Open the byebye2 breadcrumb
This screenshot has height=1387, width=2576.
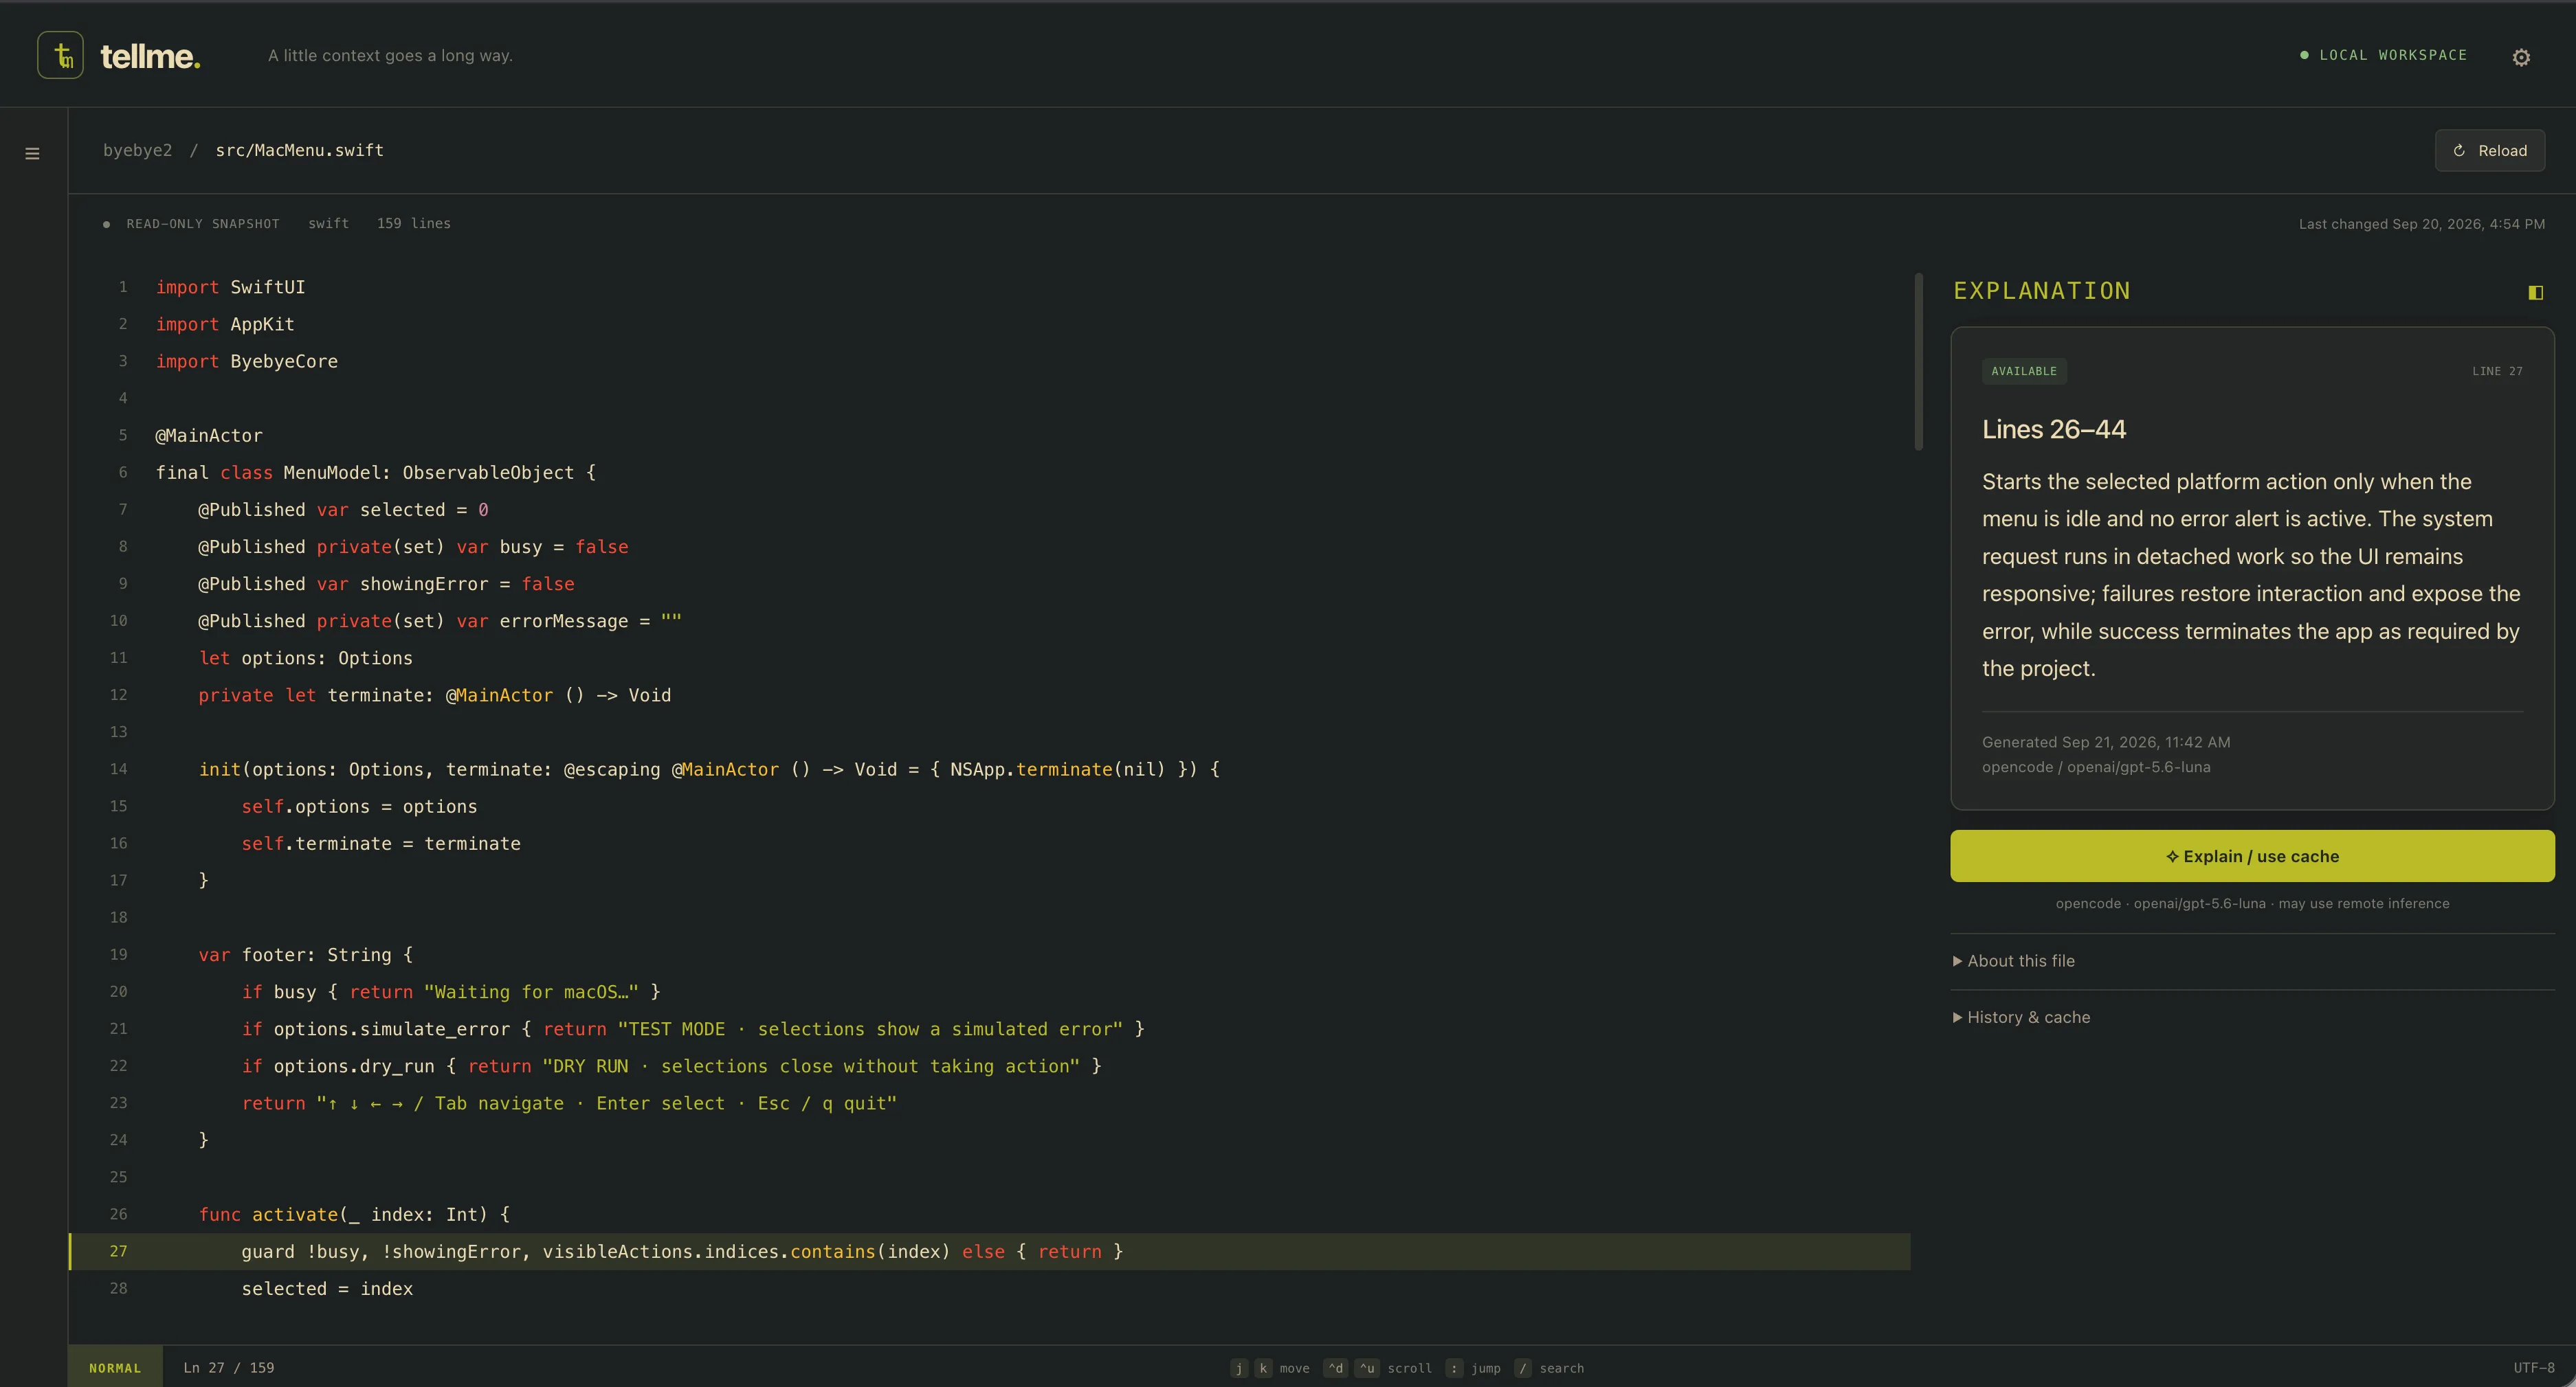(137, 150)
